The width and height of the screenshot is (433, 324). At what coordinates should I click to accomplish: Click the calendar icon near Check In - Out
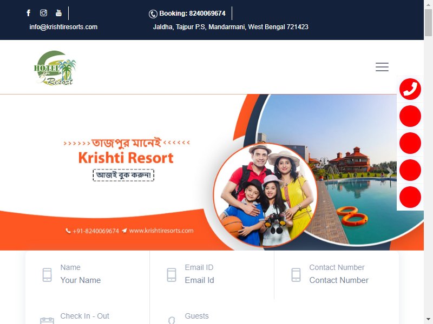[x=47, y=321]
